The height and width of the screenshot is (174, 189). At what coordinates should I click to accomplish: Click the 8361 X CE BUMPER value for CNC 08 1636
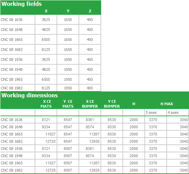click(90, 120)
